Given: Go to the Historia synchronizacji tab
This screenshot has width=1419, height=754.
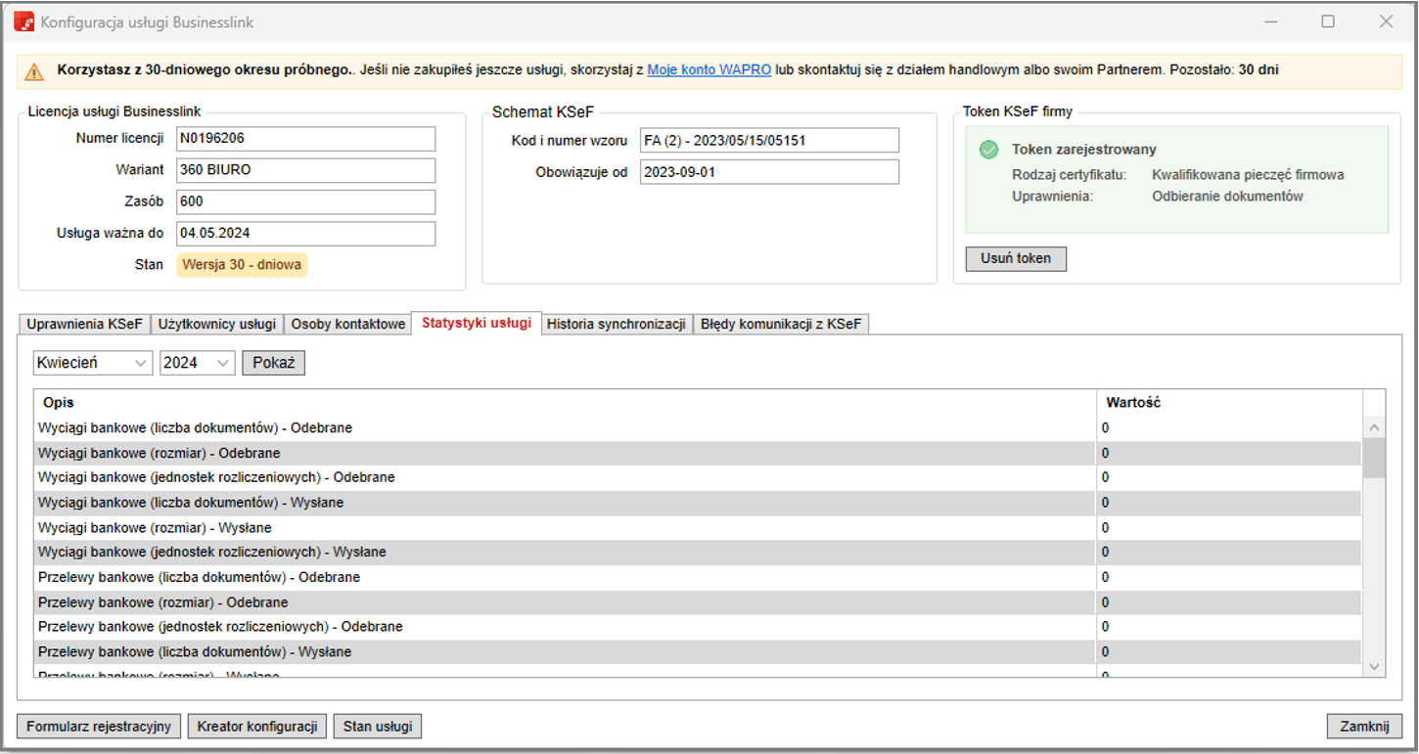Looking at the screenshot, I should [x=616, y=324].
